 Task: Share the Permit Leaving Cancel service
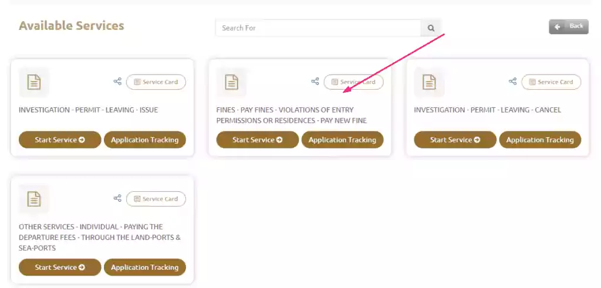tap(513, 82)
